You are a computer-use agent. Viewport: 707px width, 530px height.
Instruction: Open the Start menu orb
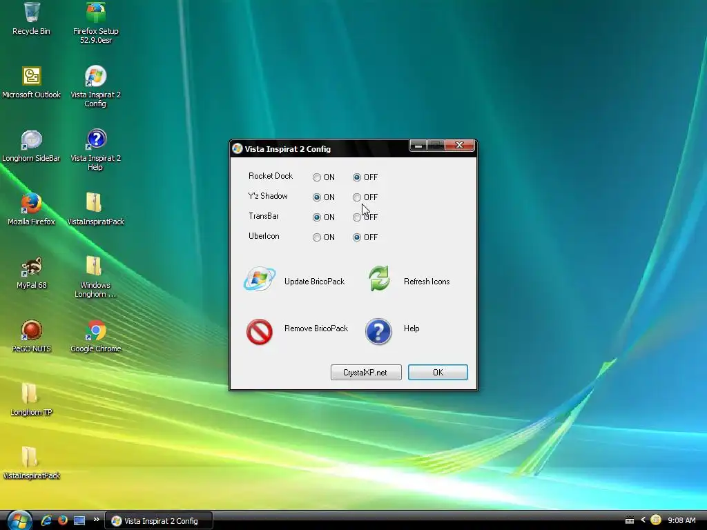point(19,520)
